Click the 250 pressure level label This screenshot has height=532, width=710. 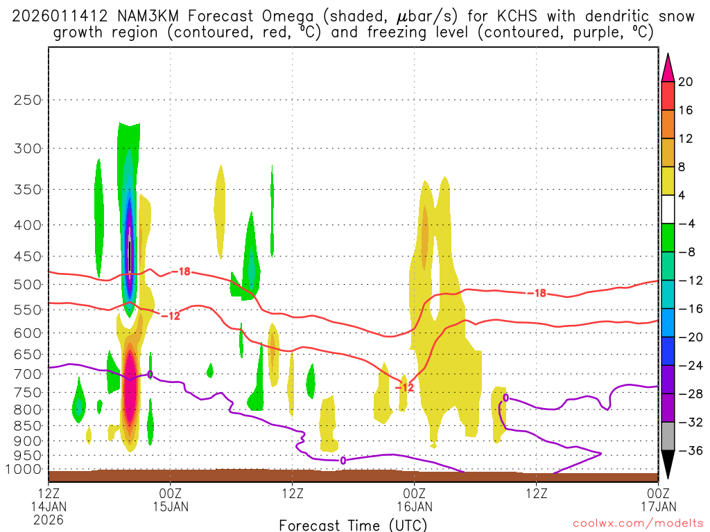[28, 100]
